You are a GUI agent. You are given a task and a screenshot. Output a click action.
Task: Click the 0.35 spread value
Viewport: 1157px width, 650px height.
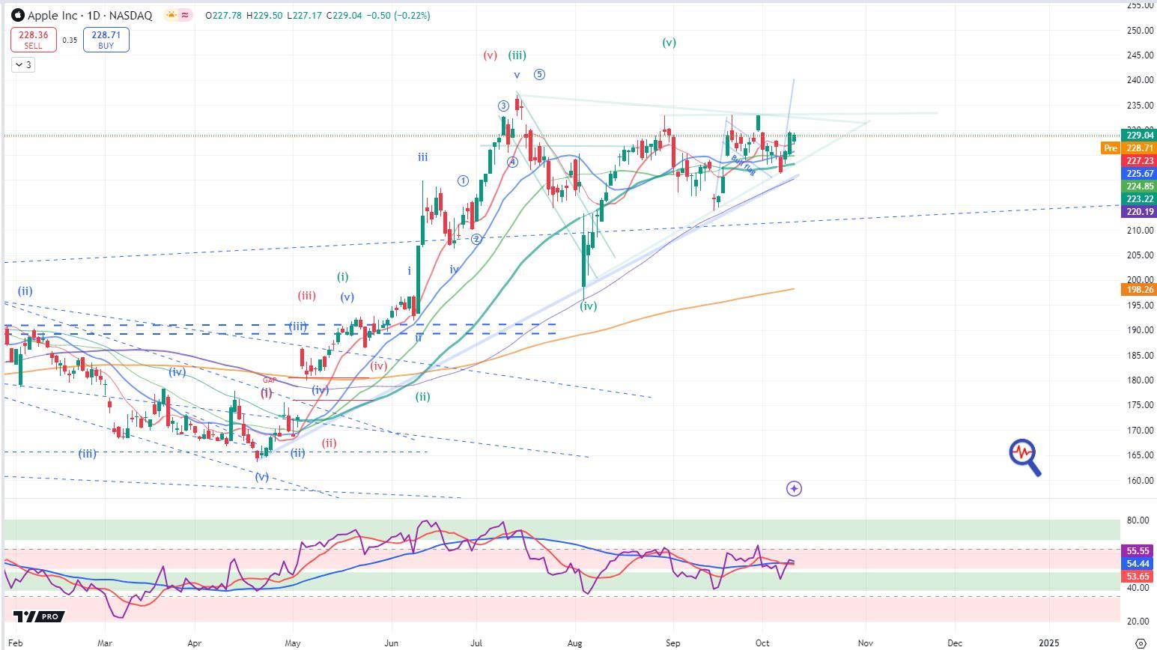[x=70, y=40]
